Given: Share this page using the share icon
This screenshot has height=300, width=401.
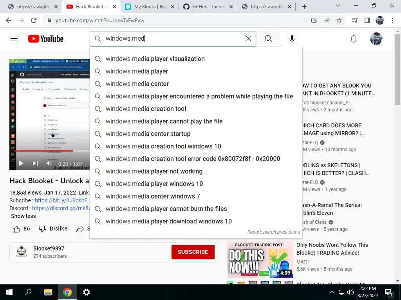Looking at the screenshot, I should [x=327, y=20].
